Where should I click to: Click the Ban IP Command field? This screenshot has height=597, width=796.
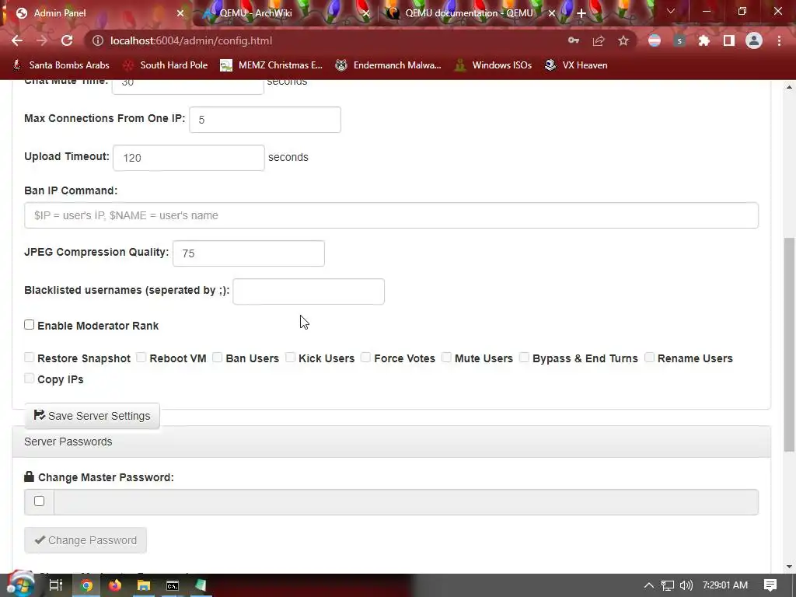click(392, 215)
